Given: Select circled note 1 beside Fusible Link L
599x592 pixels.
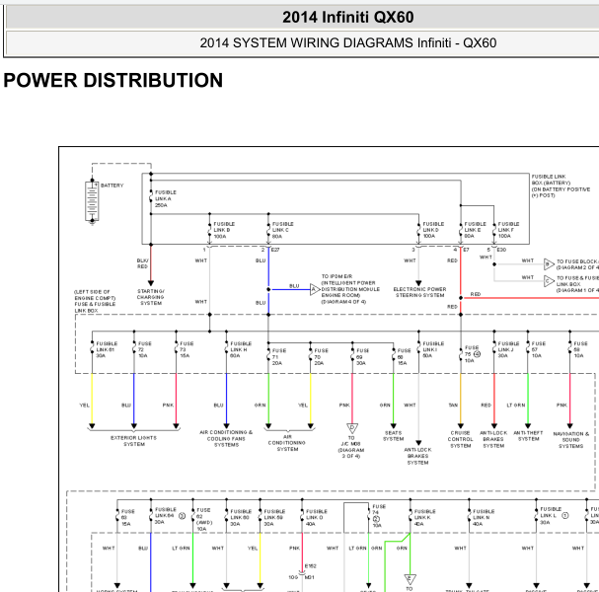Looking at the screenshot, I should coord(565,515).
